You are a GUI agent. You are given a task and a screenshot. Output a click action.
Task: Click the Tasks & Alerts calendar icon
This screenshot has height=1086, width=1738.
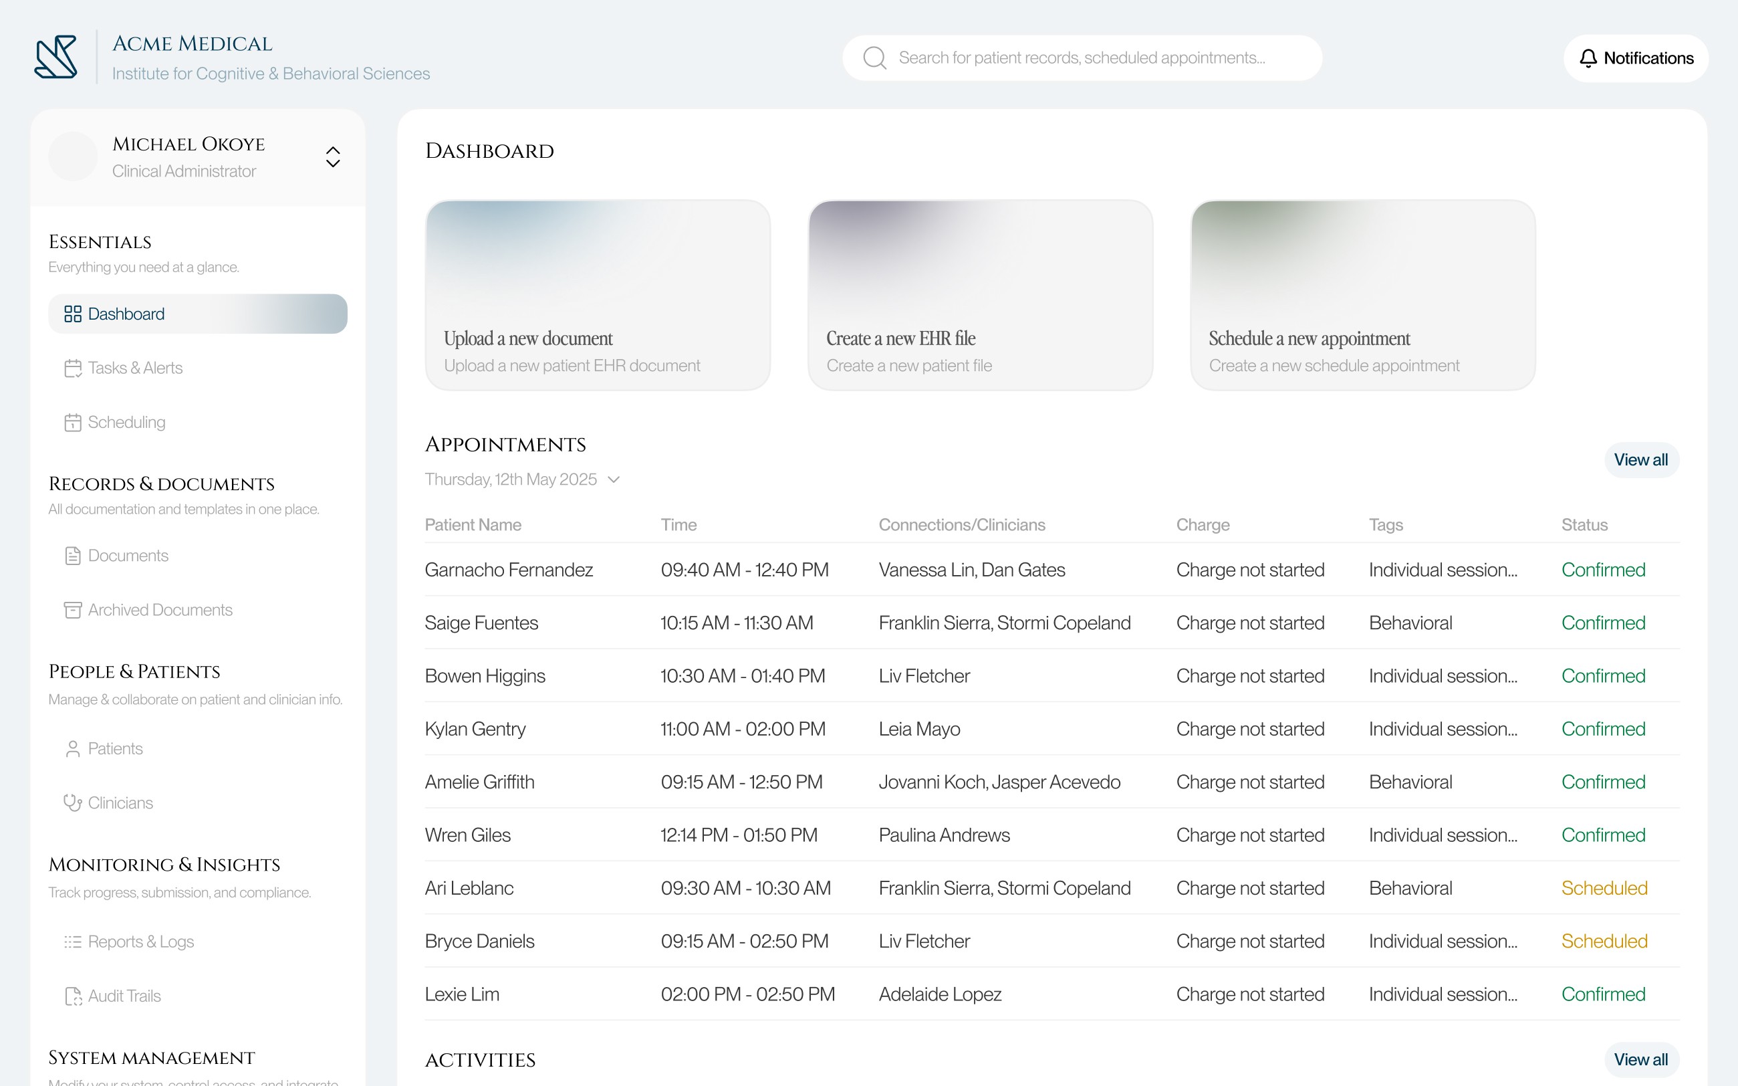point(72,368)
